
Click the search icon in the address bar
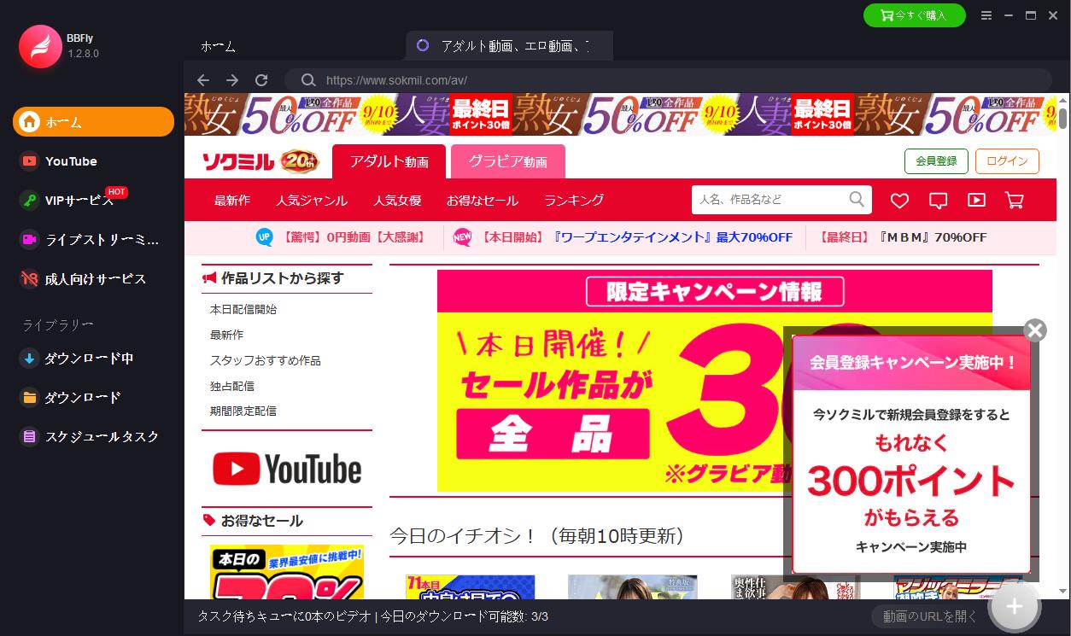coord(308,80)
